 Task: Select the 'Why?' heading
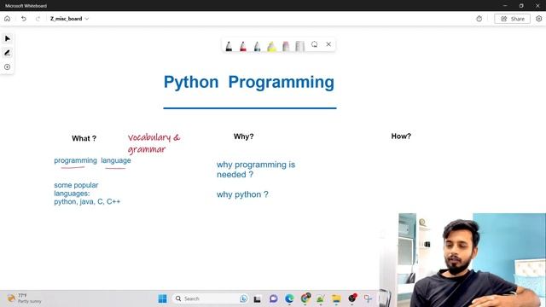pyautogui.click(x=243, y=136)
